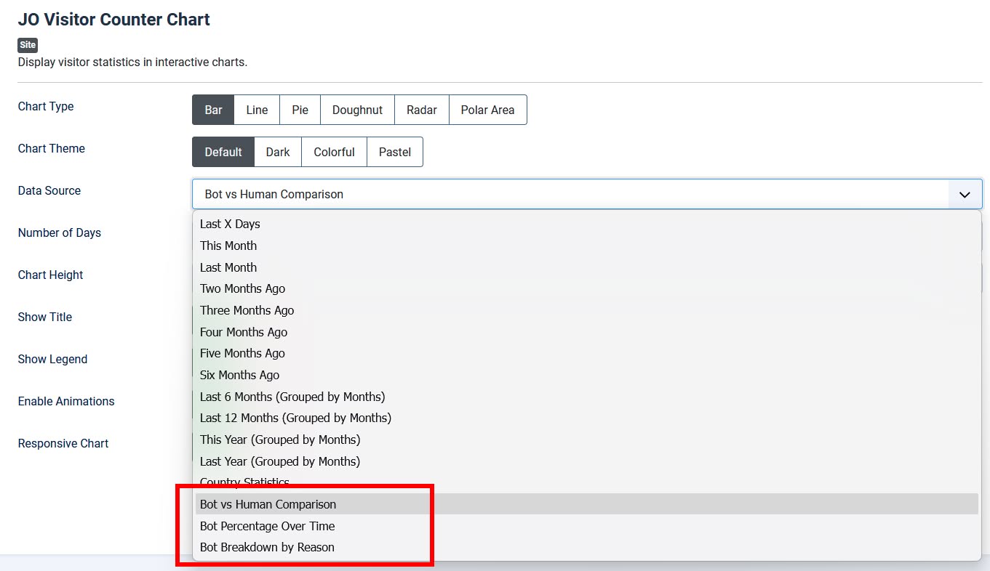Select the Pie chart type

pyautogui.click(x=300, y=110)
